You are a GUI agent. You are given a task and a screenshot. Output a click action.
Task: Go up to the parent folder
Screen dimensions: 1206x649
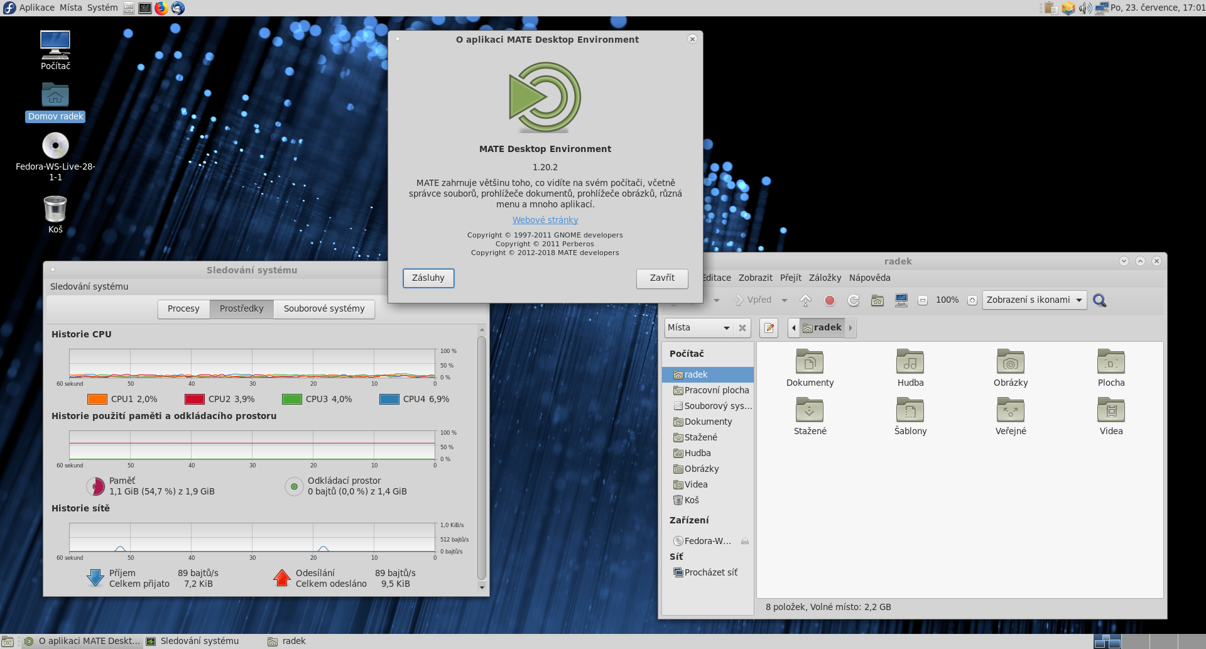click(806, 300)
